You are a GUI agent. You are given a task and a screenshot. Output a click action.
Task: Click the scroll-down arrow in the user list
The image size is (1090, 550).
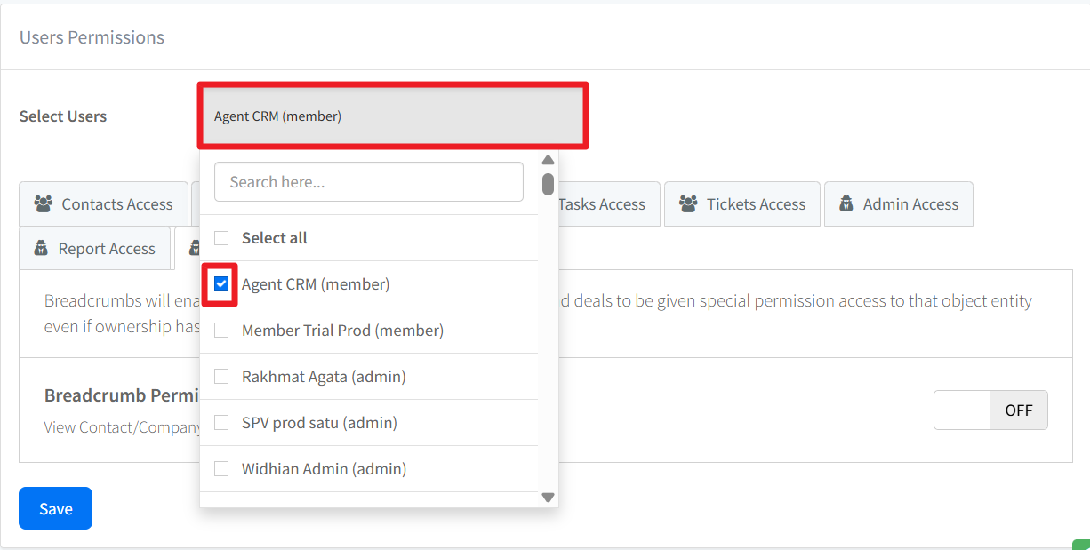point(548,498)
